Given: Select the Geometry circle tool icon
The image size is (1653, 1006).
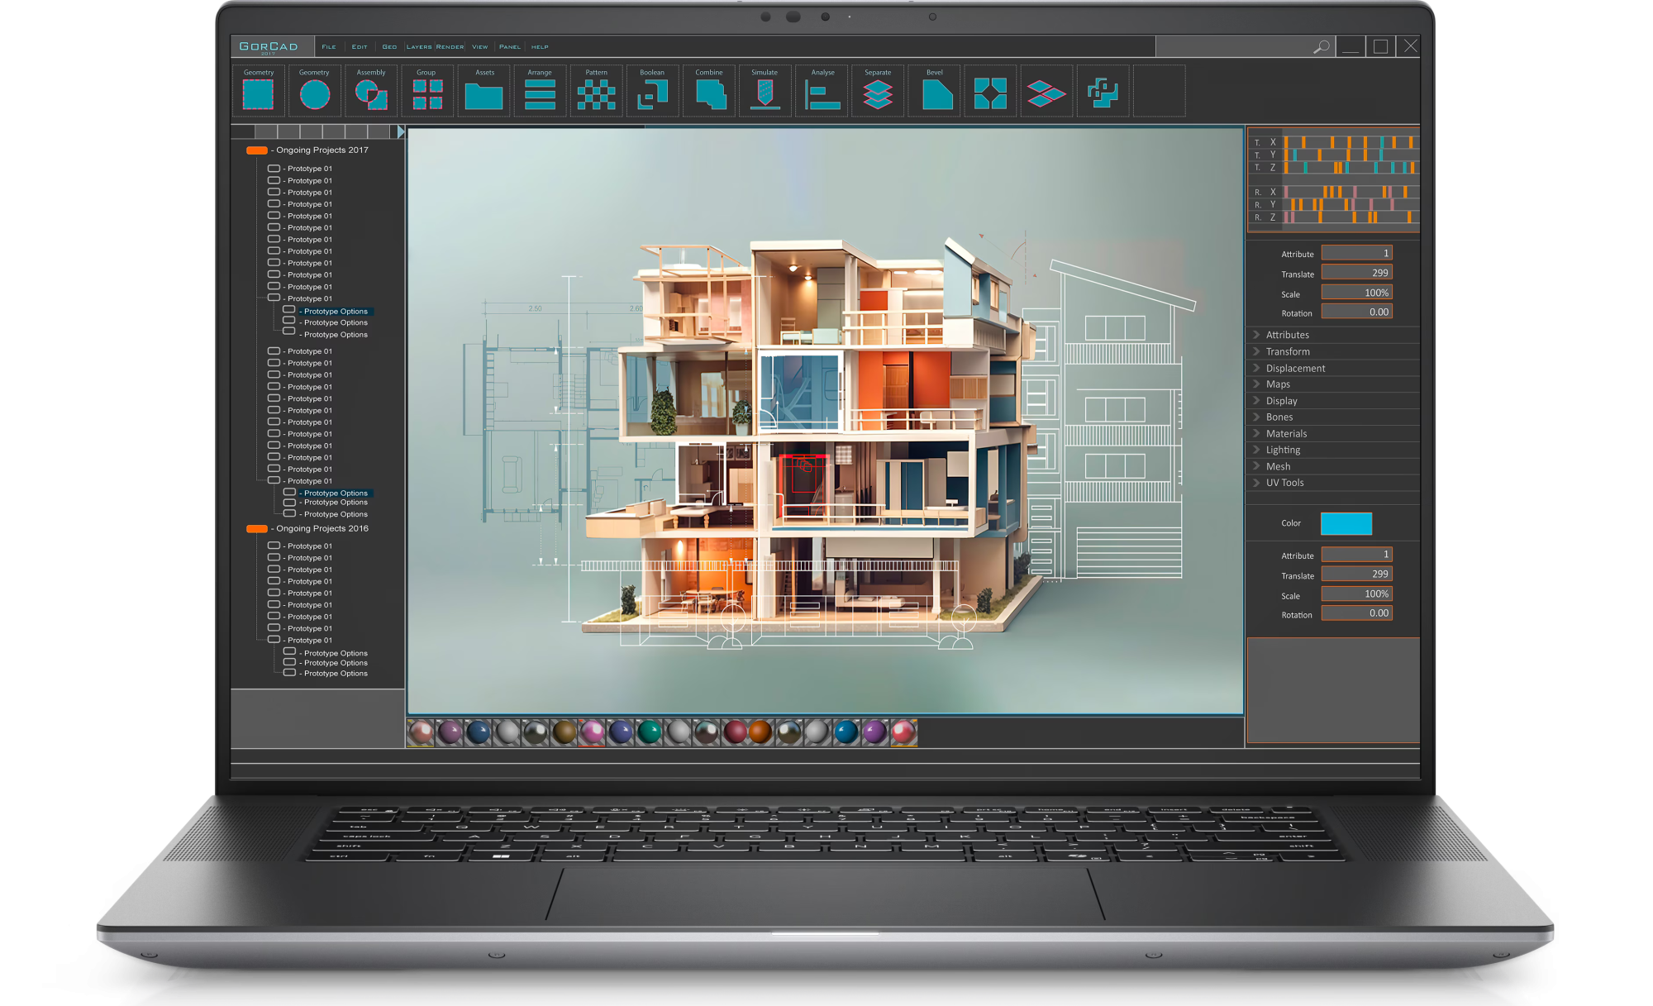Looking at the screenshot, I should point(314,95).
